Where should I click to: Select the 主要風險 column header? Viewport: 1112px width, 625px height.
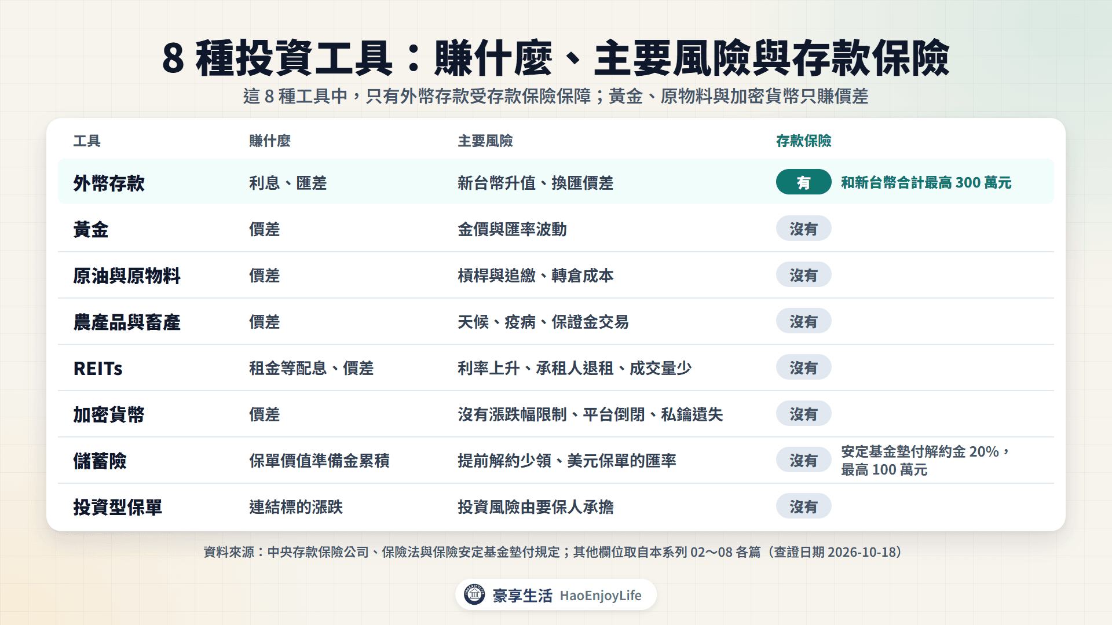point(485,141)
